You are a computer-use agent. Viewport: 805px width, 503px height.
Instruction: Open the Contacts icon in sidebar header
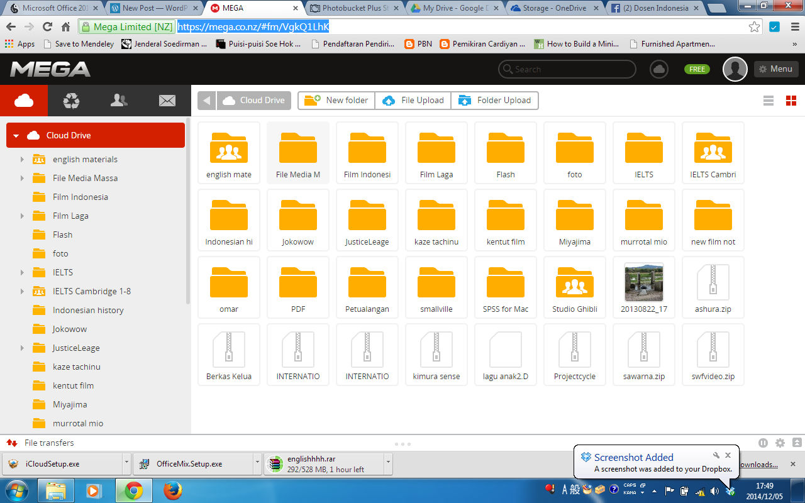point(119,101)
